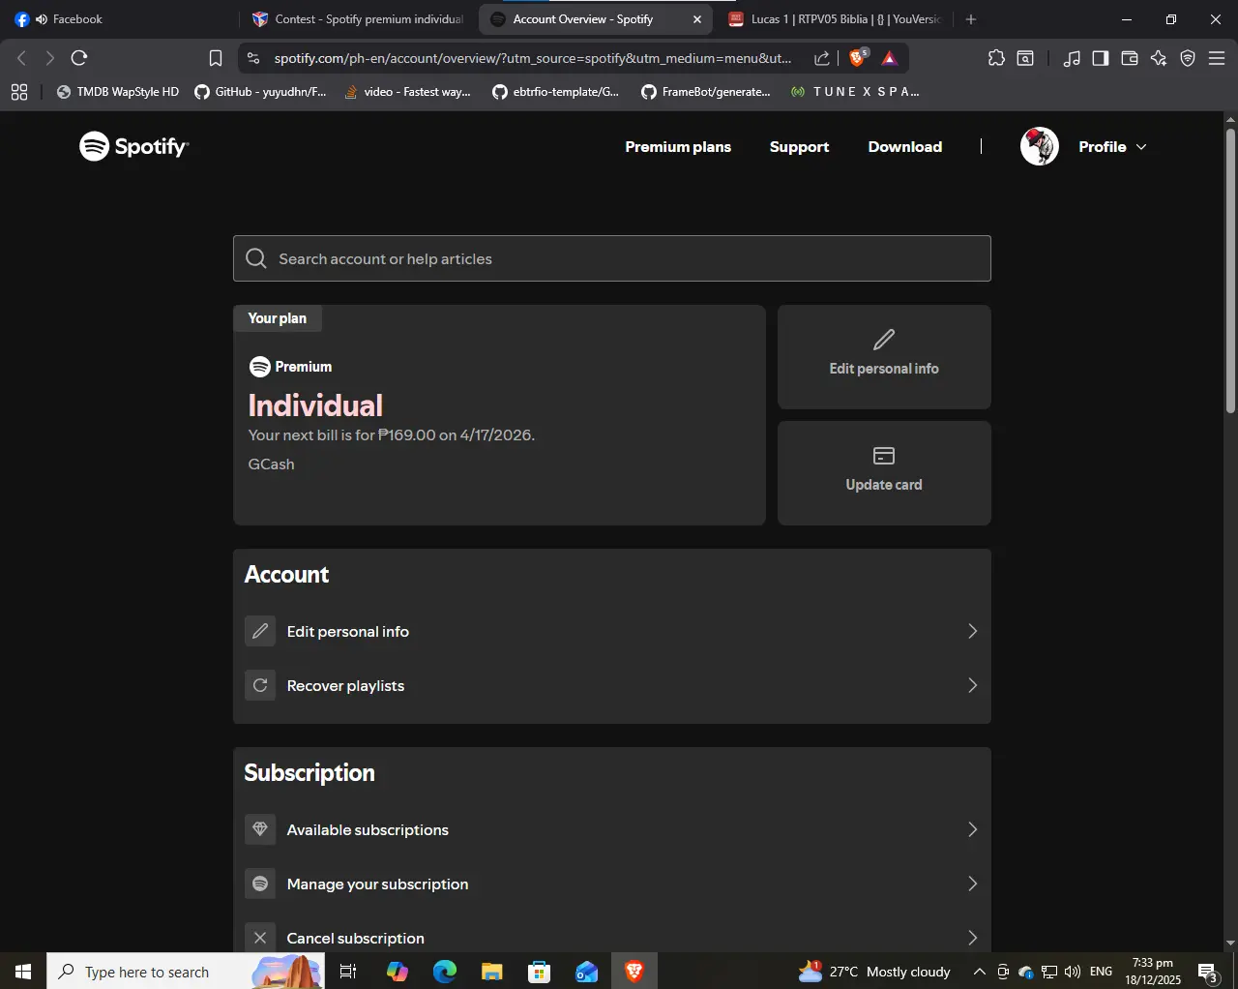Show hidden system tray icons
This screenshot has width=1238, height=989.
click(979, 972)
